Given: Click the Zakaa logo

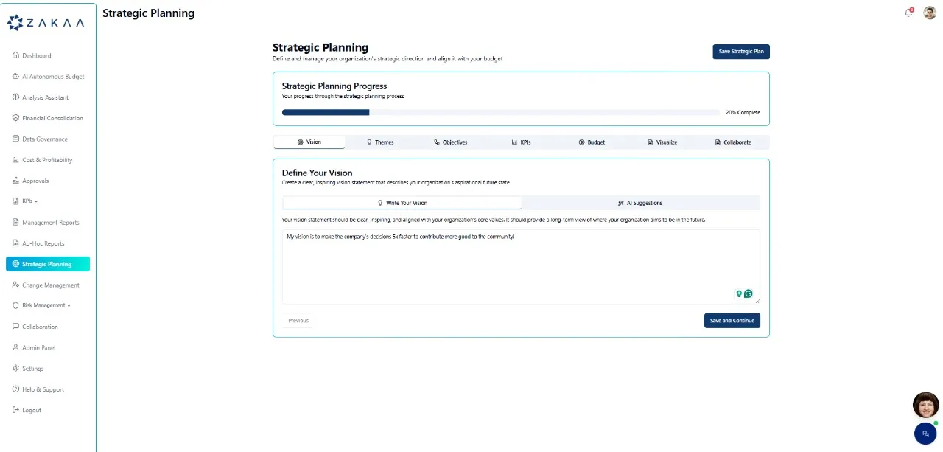Looking at the screenshot, I should [46, 23].
